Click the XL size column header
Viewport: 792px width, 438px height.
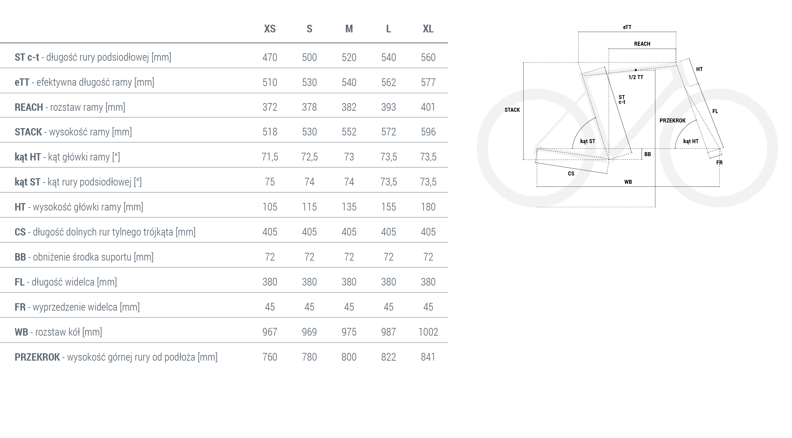coord(428,29)
